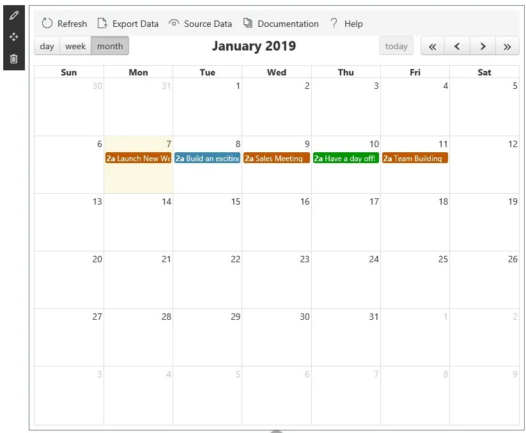Switch to day view
Screen dimensions: 526x433
coord(47,46)
